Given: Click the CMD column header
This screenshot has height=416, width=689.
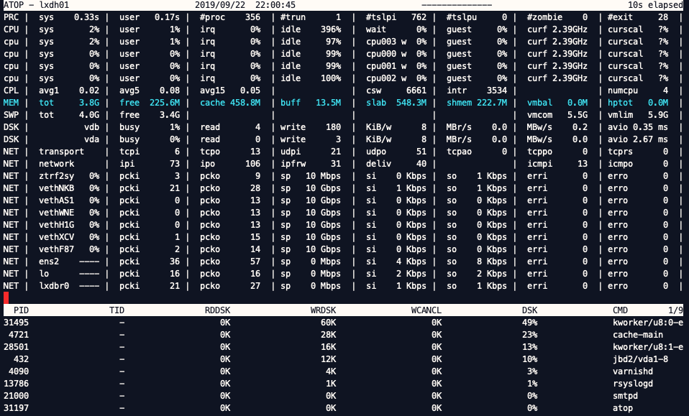Looking at the screenshot, I should pyautogui.click(x=620, y=310).
